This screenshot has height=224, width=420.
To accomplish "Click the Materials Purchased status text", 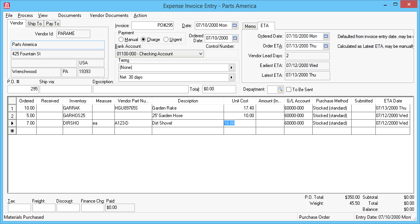I will coord(24,217).
